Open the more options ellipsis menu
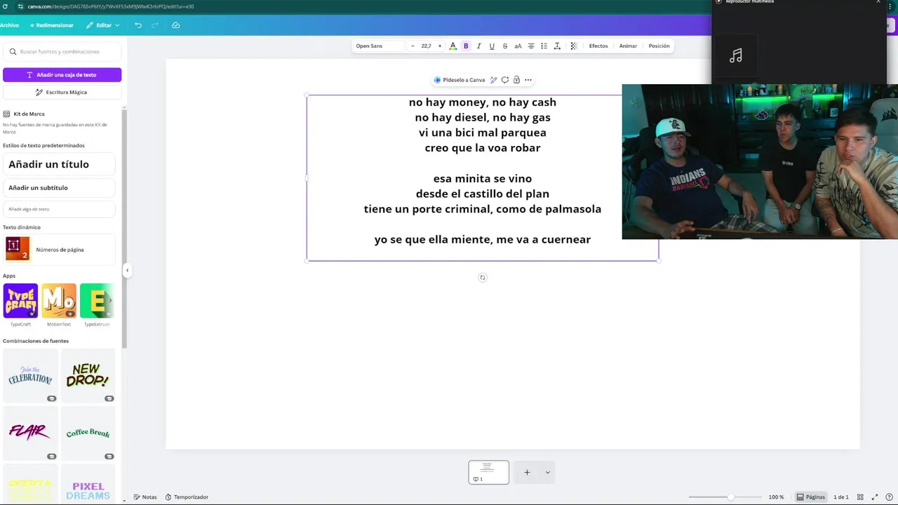Viewport: 898px width, 505px height. (x=528, y=80)
